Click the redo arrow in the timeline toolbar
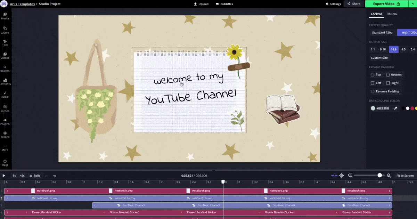This screenshot has height=219, width=417. click(54, 176)
